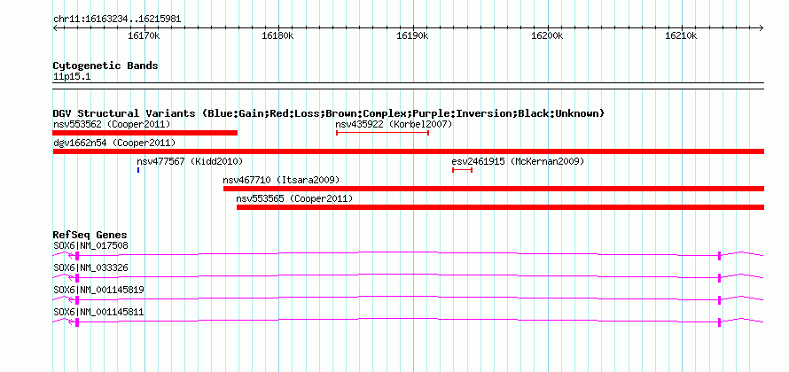Image resolution: width=789 pixels, height=372 pixels.
Task: Click the dgv1662n54 (Cooper2011) label
Action: 114,143
